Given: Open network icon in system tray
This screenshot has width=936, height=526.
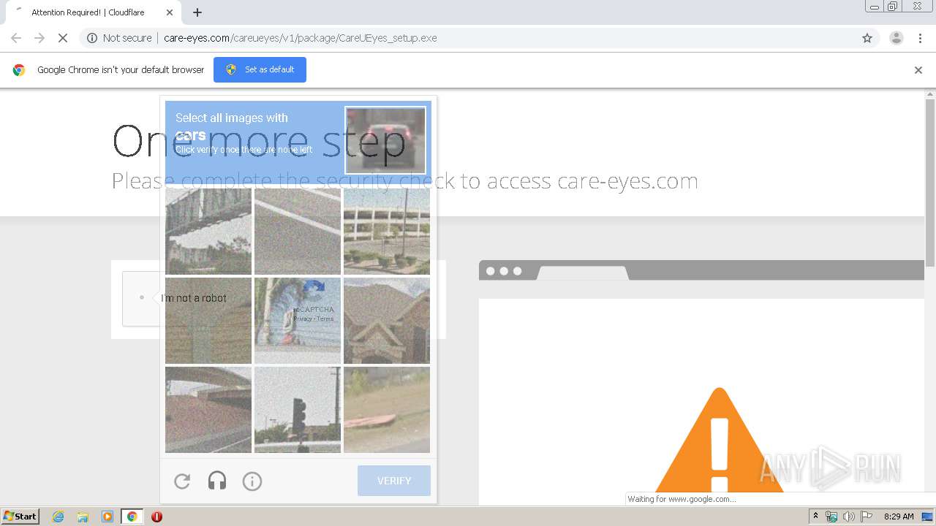Looking at the screenshot, I should pyautogui.click(x=831, y=517).
